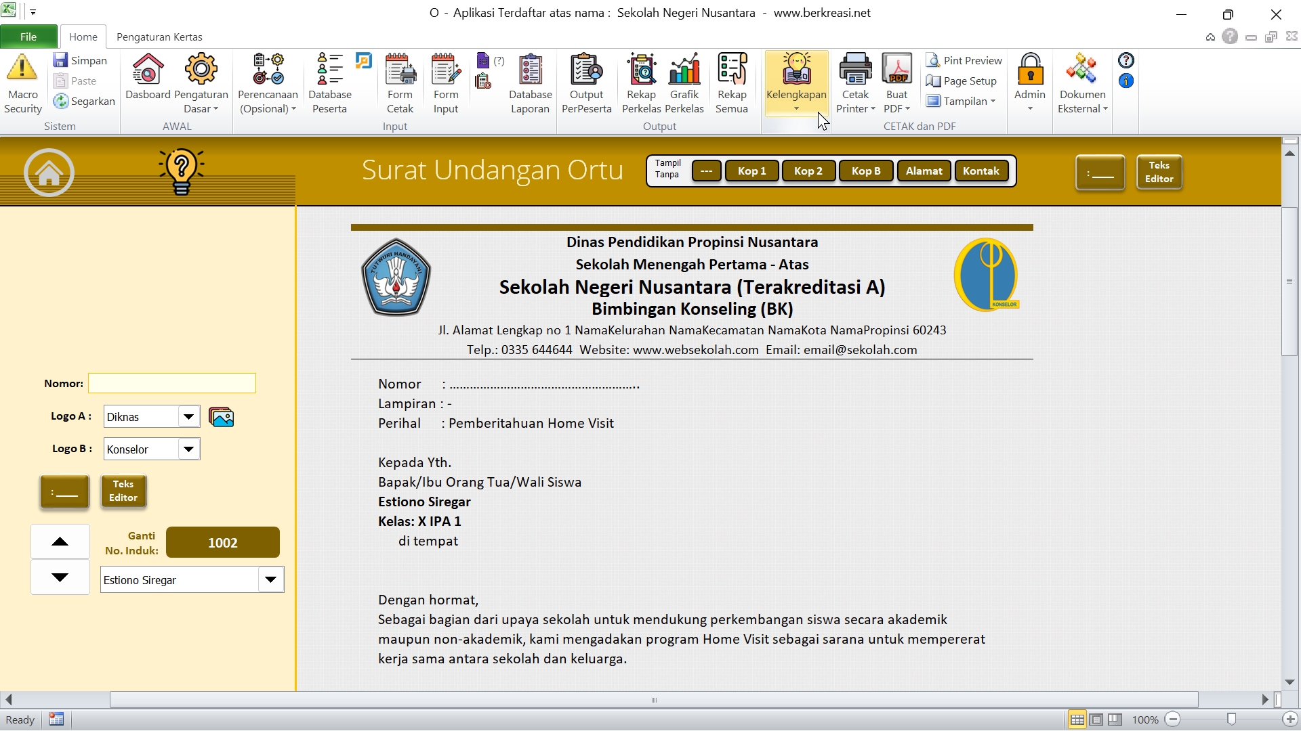Open the File menu tab
The image size is (1301, 731).
28,37
